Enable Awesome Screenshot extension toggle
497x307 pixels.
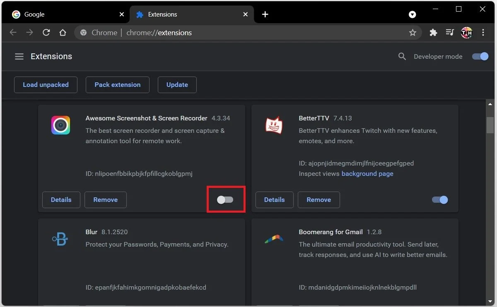tap(225, 200)
